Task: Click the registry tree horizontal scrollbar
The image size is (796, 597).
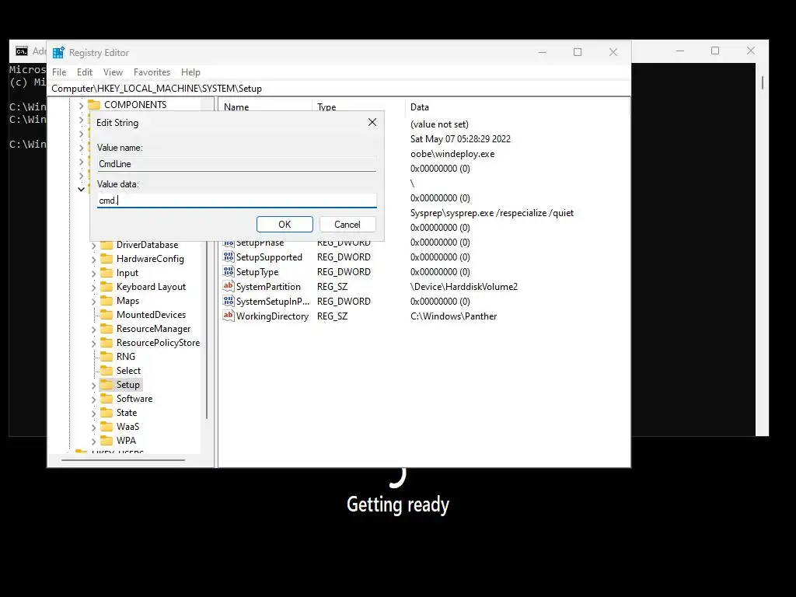Action: click(124, 460)
